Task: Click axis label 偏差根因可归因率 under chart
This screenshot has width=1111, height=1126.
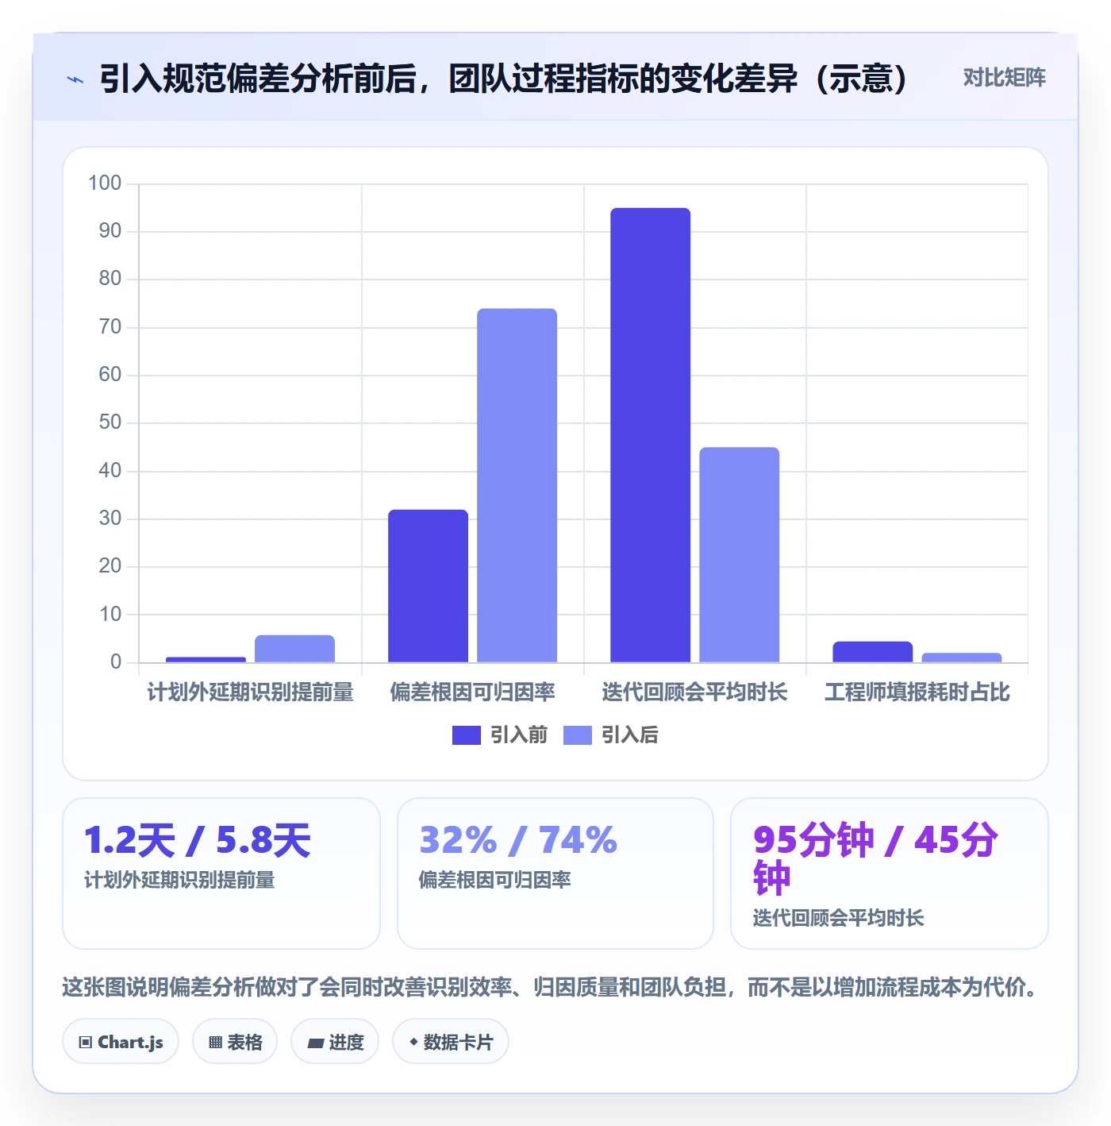Action: coord(472,692)
